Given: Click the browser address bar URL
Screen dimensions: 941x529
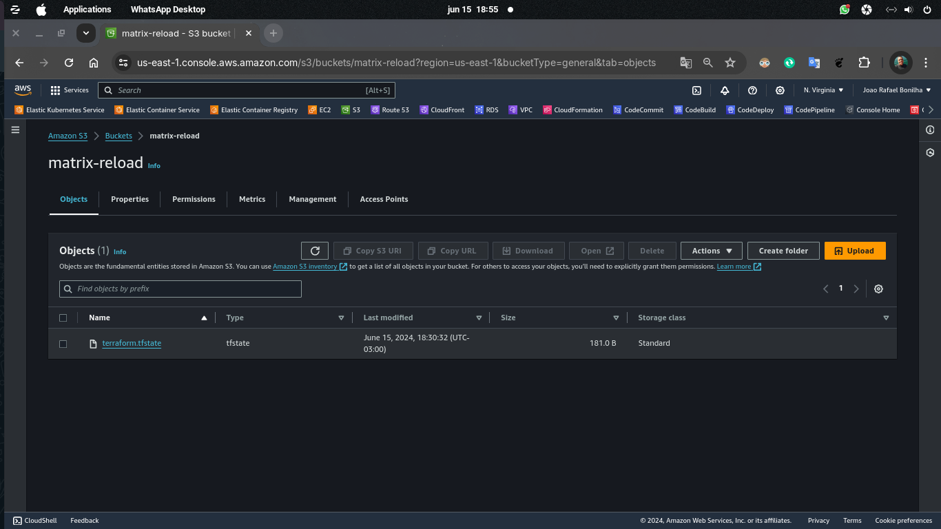Looking at the screenshot, I should pyautogui.click(x=396, y=63).
